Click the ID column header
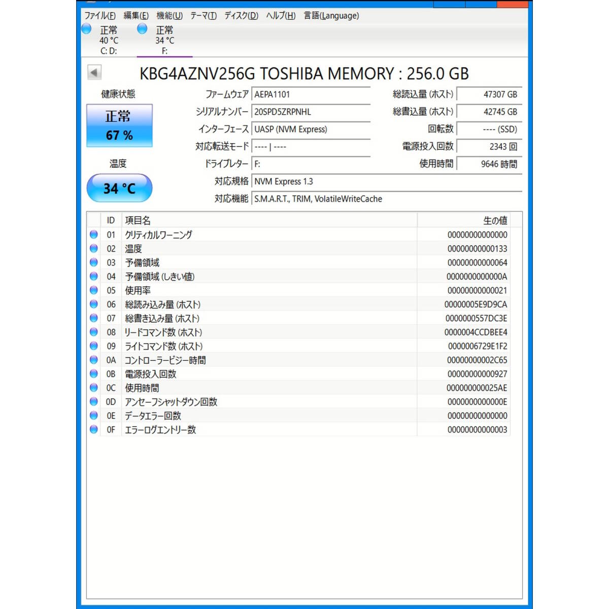609x609 pixels. [x=111, y=220]
